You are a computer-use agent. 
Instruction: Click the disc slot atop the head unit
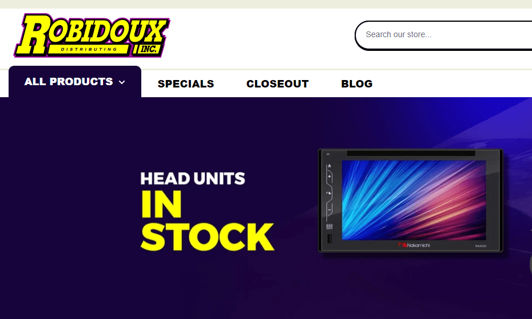(411, 154)
